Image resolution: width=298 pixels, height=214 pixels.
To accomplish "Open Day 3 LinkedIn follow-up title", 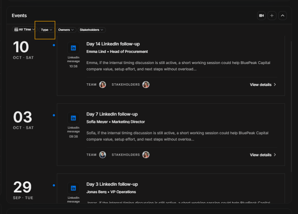I will pos(112,184).
